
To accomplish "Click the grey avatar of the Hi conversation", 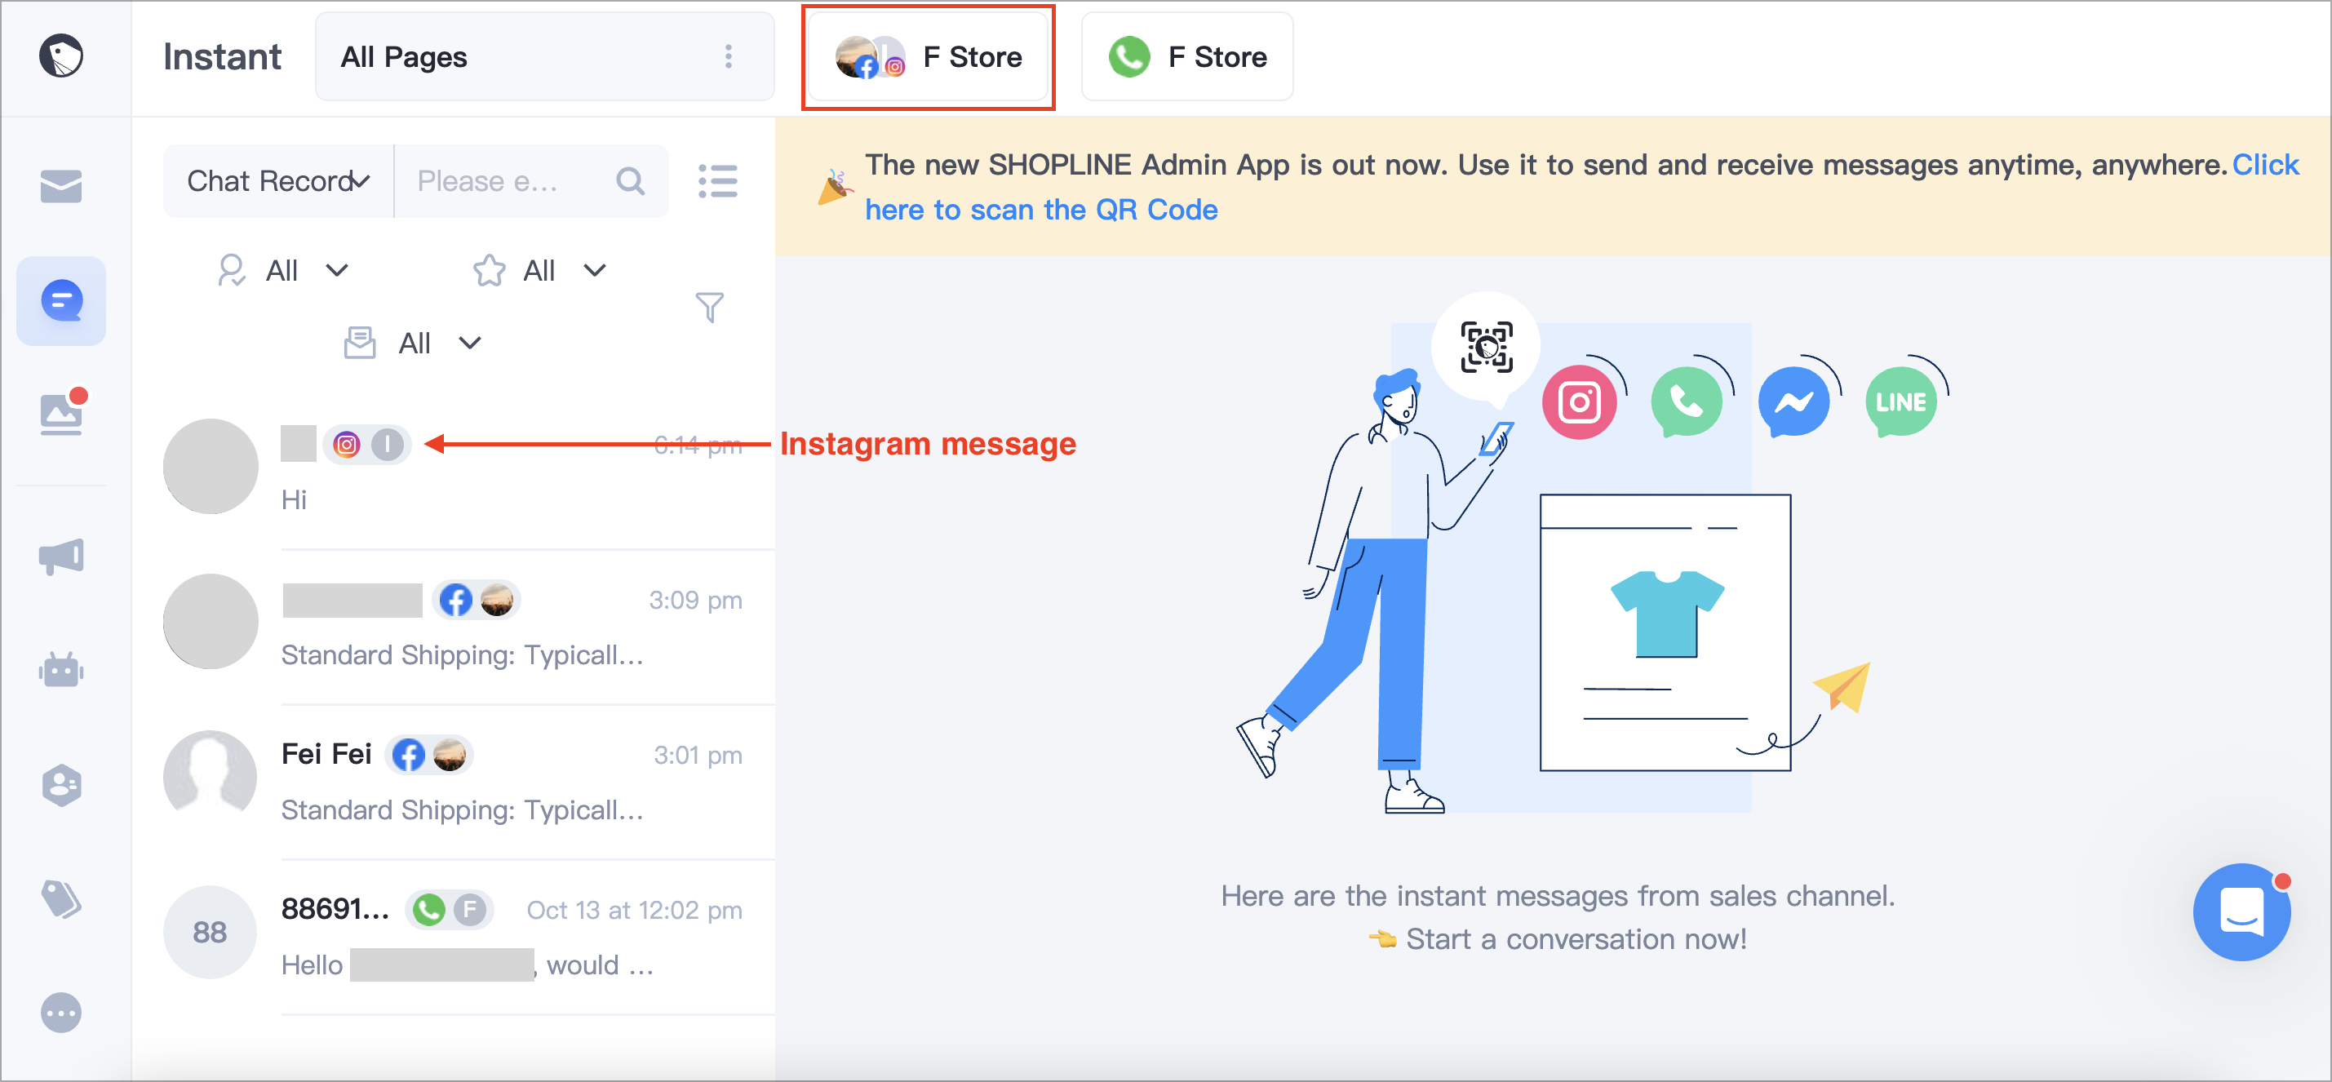I will [210, 466].
